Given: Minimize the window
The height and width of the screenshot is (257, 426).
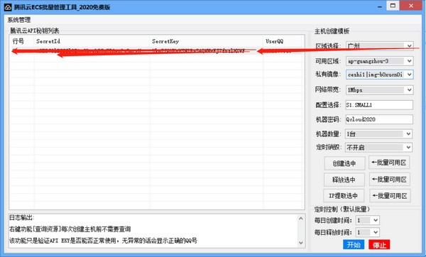Looking at the screenshot, I should pos(380,6).
